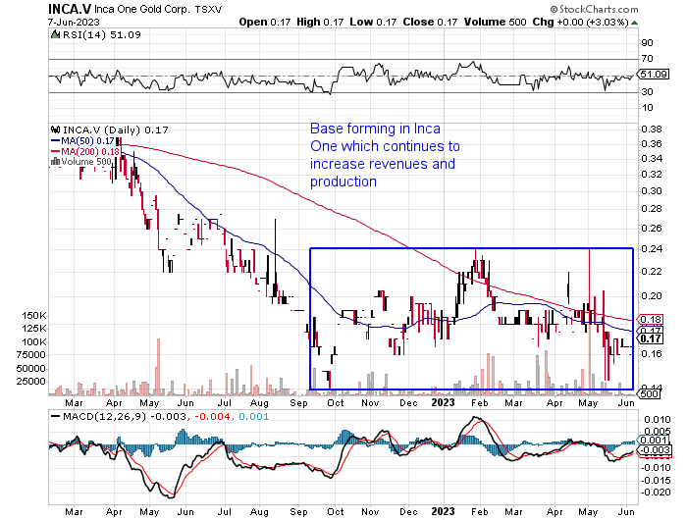687x520 pixels.
Task: Click the High 0.17 value
Action: [320, 22]
